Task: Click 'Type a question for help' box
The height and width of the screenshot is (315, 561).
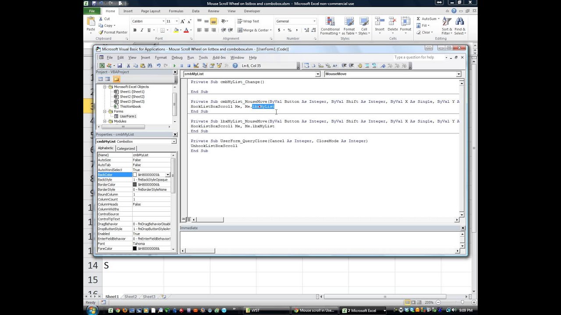Action: pyautogui.click(x=418, y=57)
